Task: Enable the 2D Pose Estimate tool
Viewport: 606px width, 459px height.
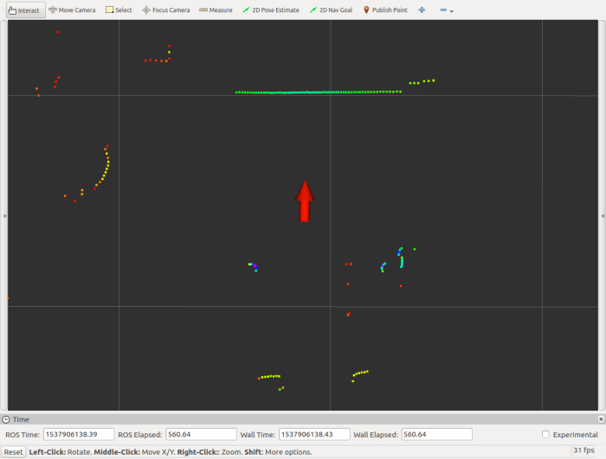Action: coord(269,10)
